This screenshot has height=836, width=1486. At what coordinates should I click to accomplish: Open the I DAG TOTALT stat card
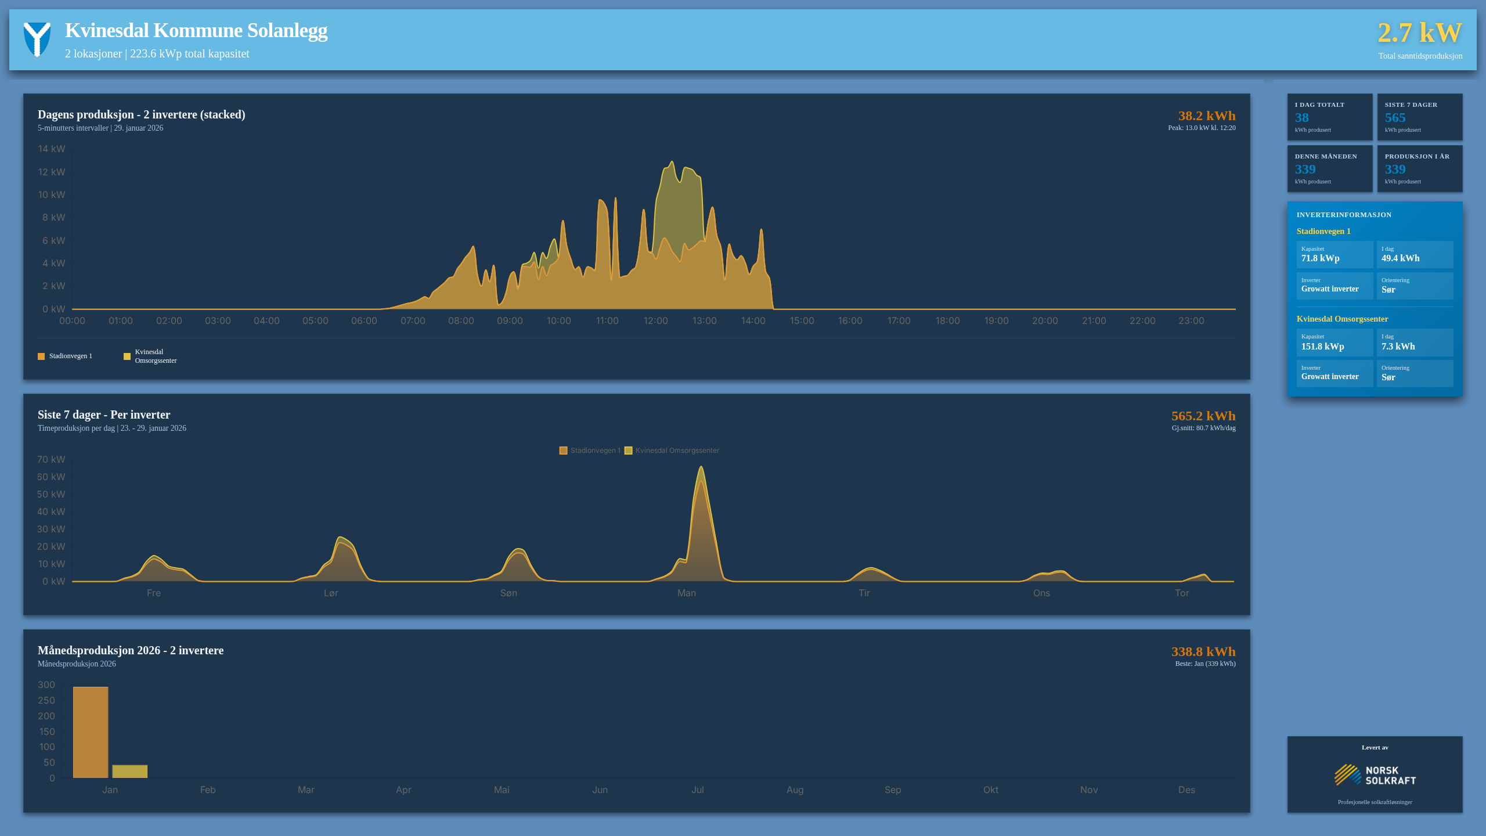(1330, 117)
